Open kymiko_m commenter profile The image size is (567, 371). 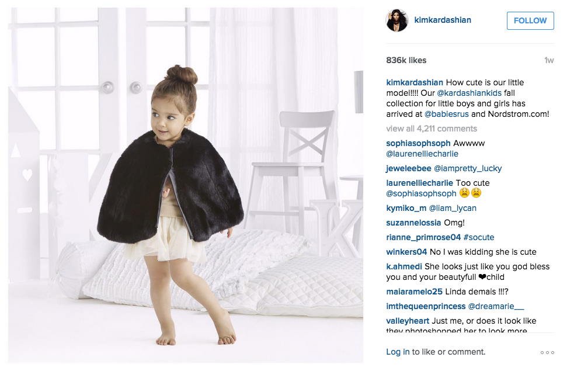(x=406, y=208)
